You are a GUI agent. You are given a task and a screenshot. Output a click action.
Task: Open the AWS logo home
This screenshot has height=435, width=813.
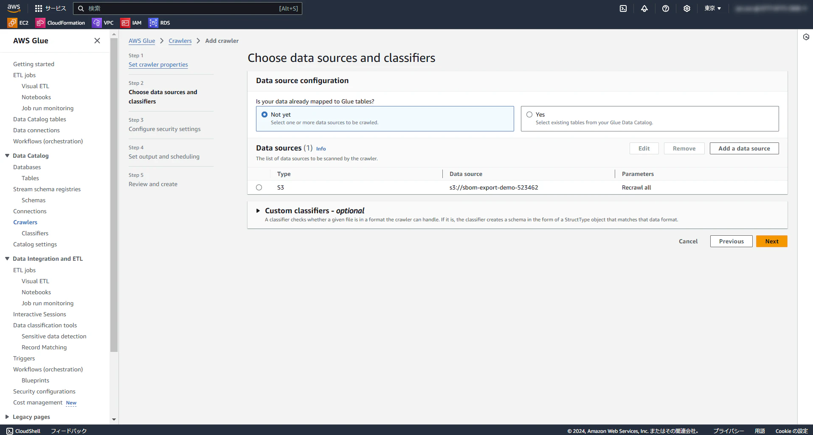14,8
